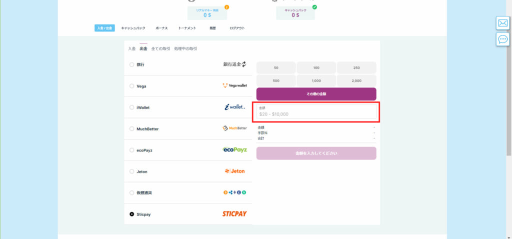Click the cryptocurrency coins logo
This screenshot has height=239, width=512.
click(235, 192)
